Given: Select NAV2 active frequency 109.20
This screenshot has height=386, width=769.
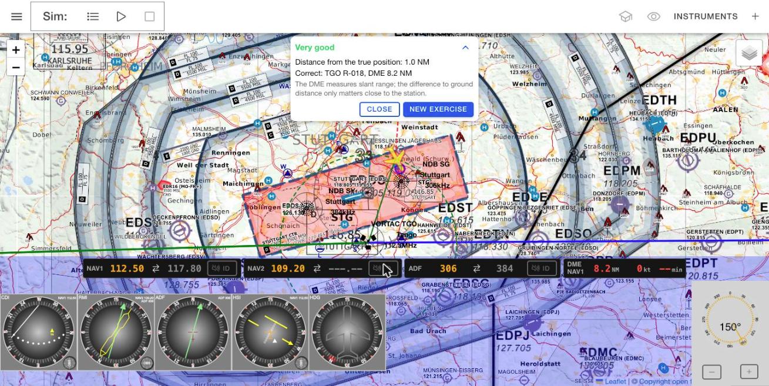Looking at the screenshot, I should pyautogui.click(x=288, y=268).
